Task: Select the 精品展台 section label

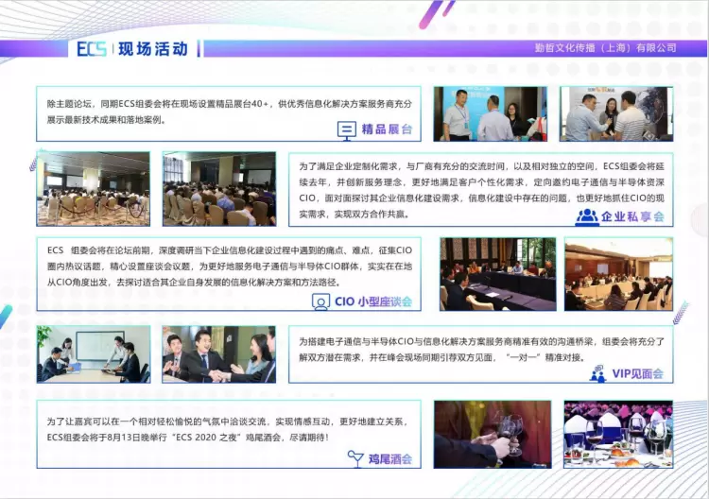Action: [x=388, y=129]
